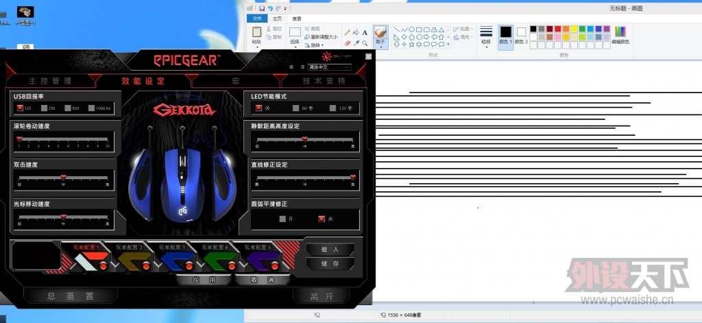This screenshot has height=323, width=702.
Task: Click the Cut (剪切) scissors in Paint
Action: (x=274, y=29)
